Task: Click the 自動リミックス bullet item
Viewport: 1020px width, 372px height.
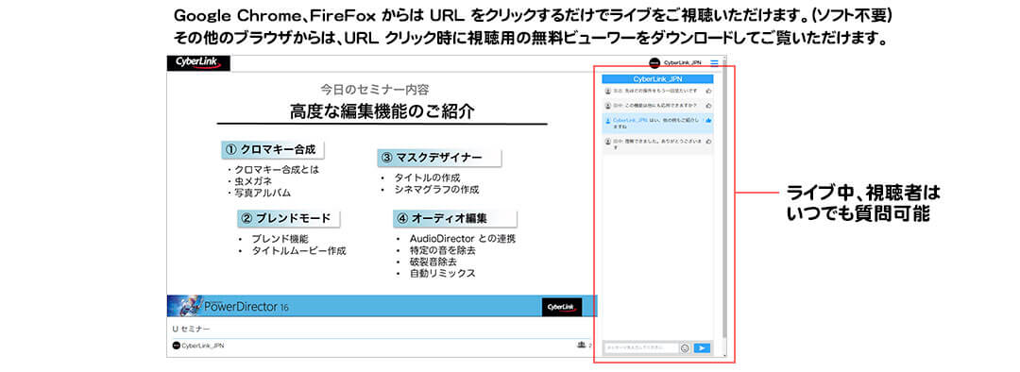Action: coord(442,273)
